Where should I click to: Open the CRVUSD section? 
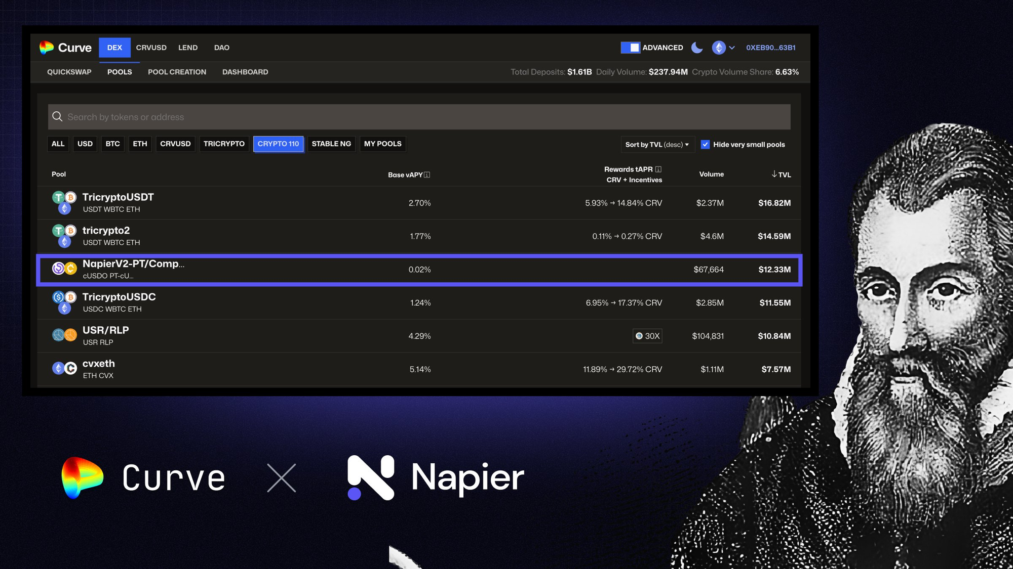pyautogui.click(x=151, y=48)
